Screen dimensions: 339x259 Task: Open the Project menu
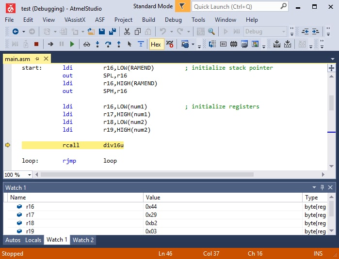[x=123, y=20]
